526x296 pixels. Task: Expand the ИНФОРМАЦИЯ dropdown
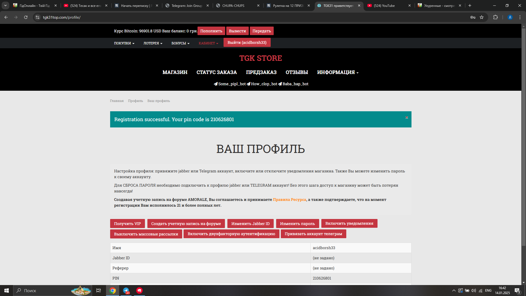[338, 72]
